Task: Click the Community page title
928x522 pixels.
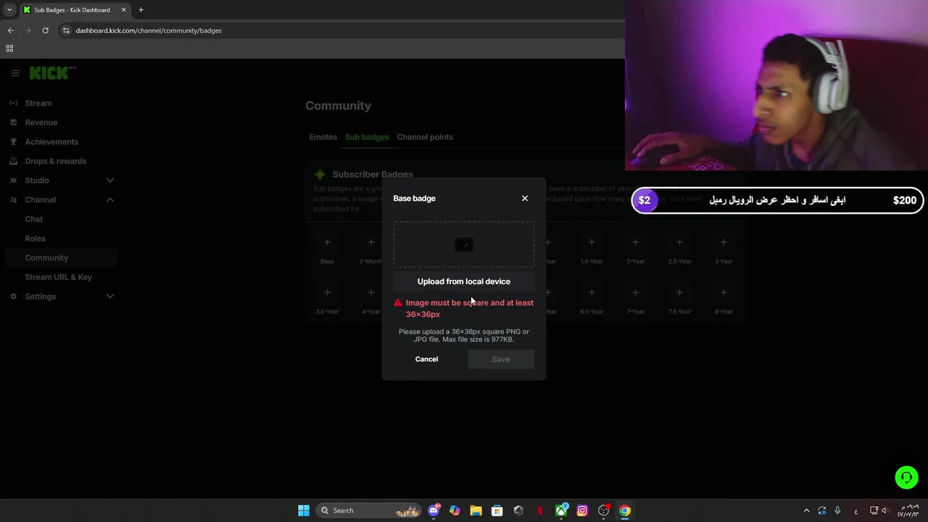Action: 338,106
